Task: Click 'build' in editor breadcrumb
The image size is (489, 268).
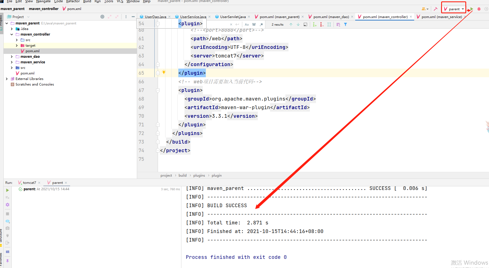Action: 182,176
